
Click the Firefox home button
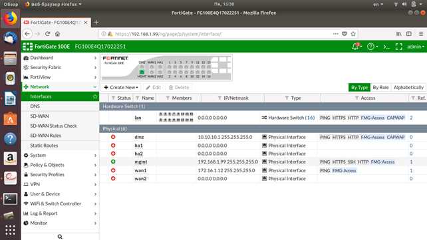point(57,34)
